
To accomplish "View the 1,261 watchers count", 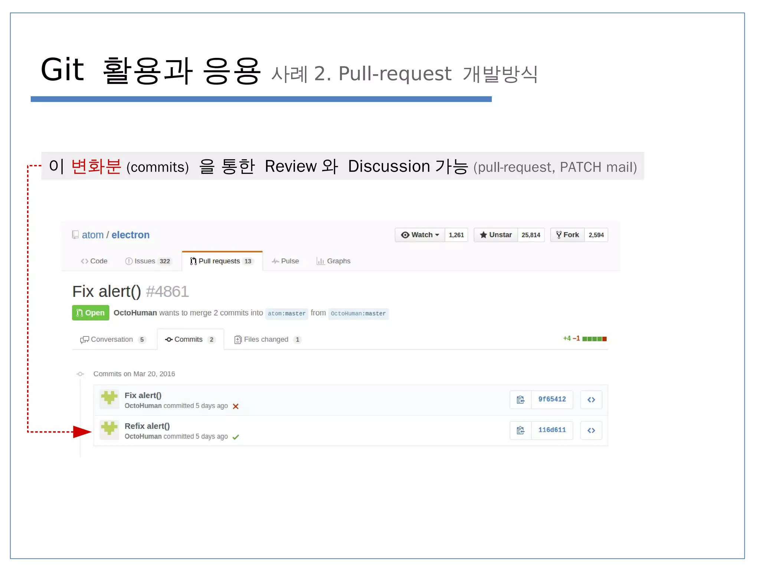I will click(456, 235).
